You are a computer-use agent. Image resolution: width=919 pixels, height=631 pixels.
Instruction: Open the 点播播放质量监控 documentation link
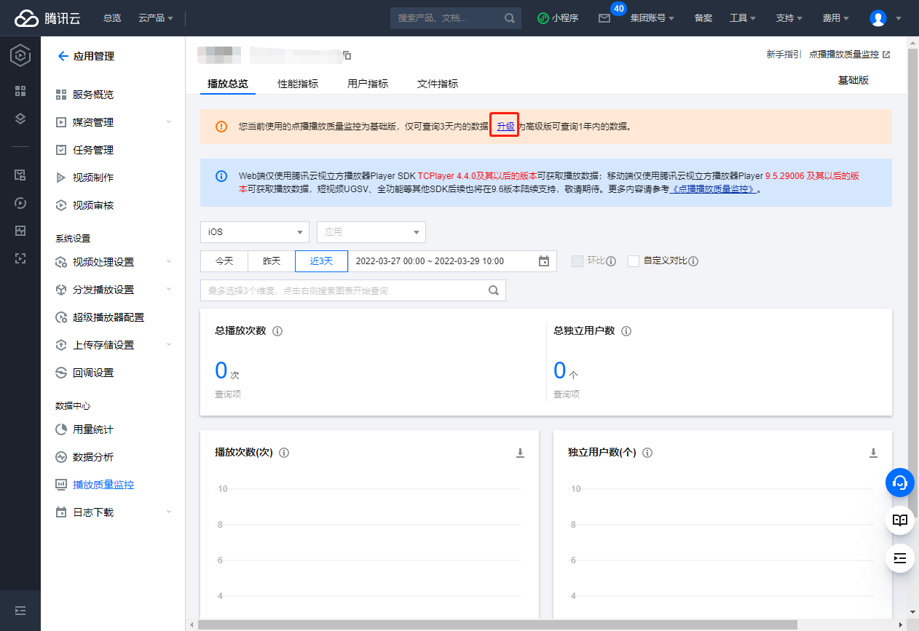coord(849,55)
